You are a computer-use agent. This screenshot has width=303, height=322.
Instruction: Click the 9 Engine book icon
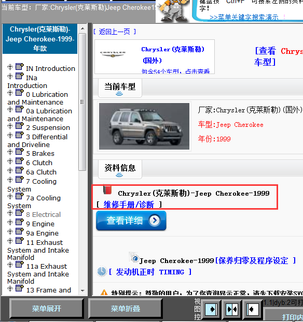coord(20,222)
